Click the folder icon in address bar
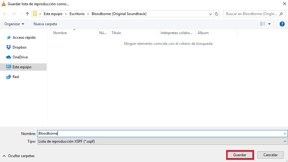The image size is (288, 162). (x=35, y=14)
